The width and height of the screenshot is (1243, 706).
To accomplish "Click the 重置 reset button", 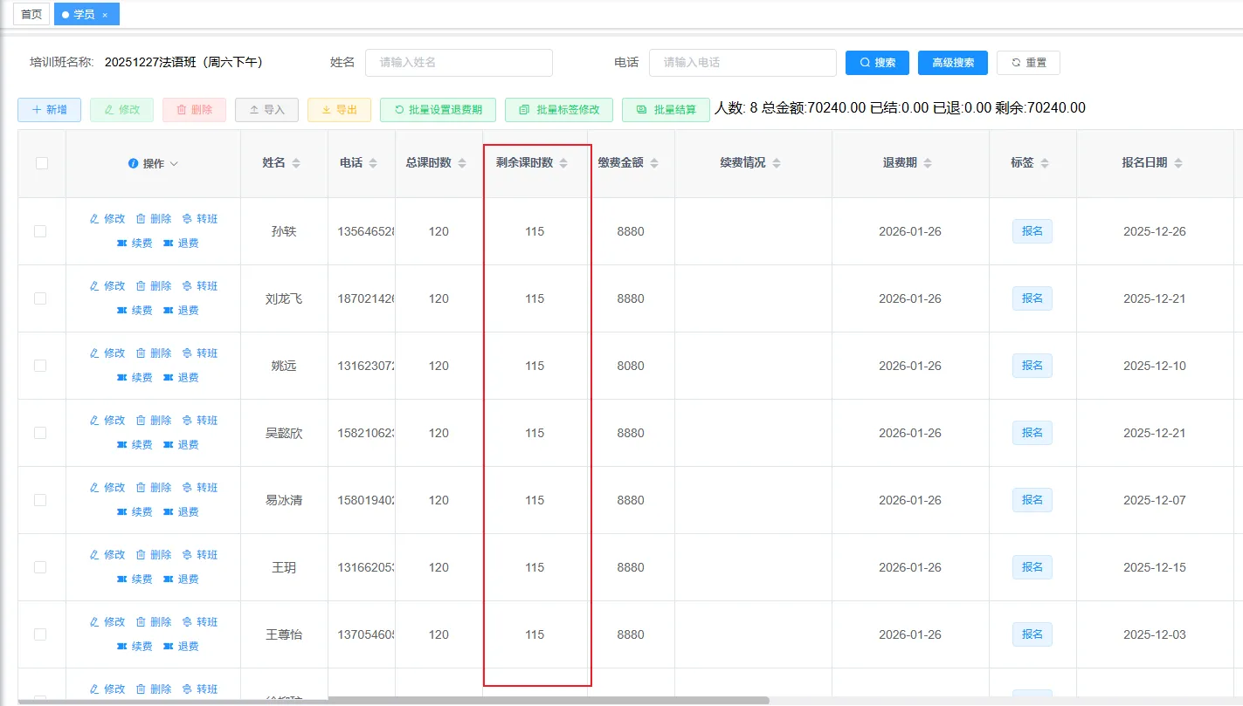I will (x=1028, y=63).
